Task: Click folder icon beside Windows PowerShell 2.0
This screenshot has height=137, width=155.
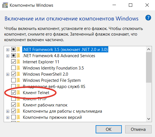Action: point(19,74)
